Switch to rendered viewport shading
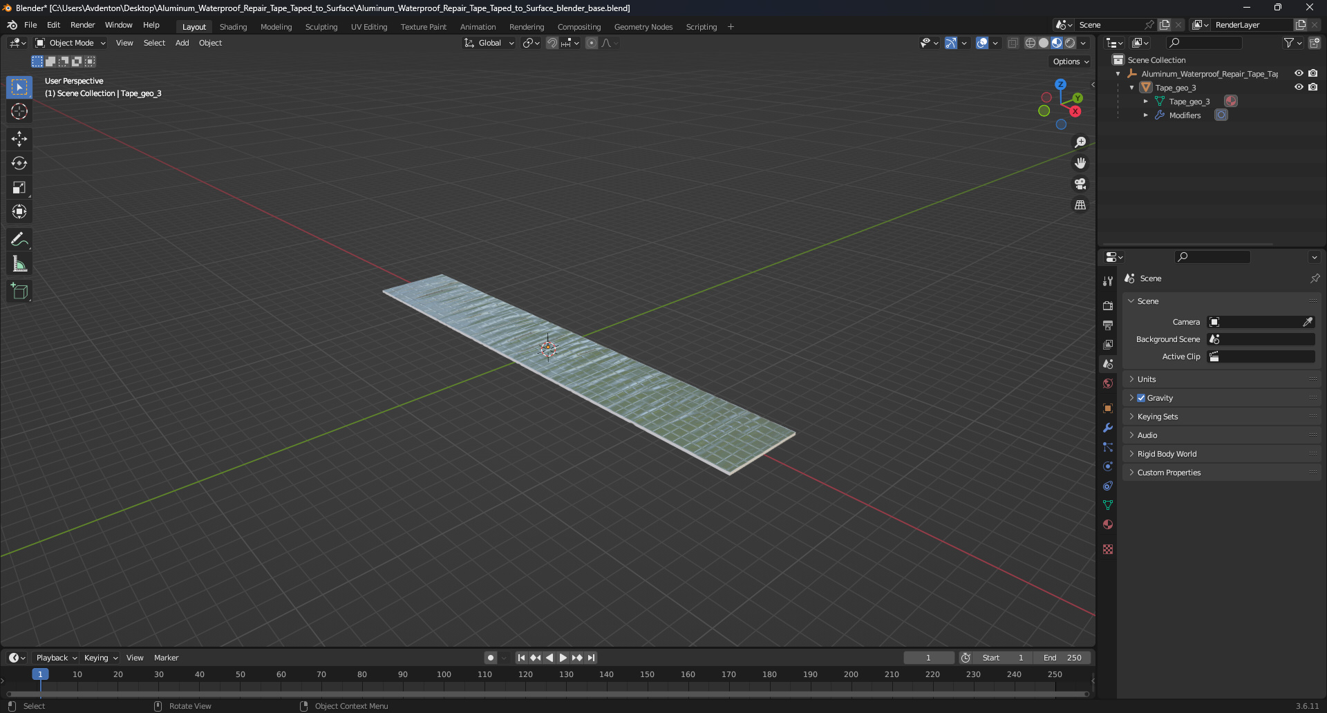The height and width of the screenshot is (713, 1327). click(x=1070, y=43)
